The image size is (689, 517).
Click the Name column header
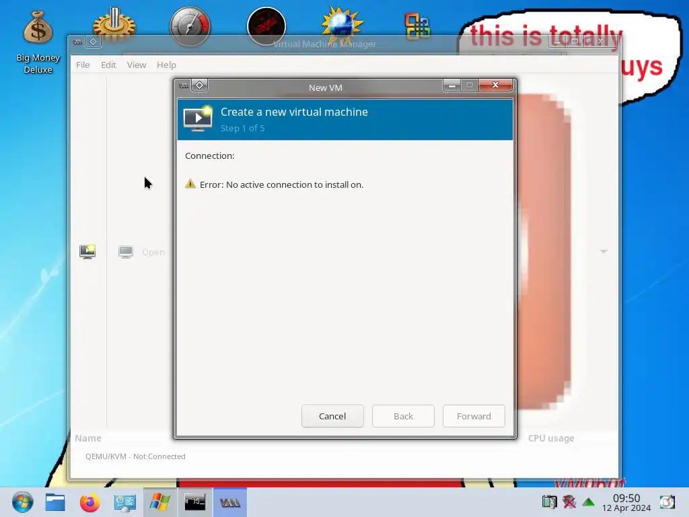(x=88, y=438)
